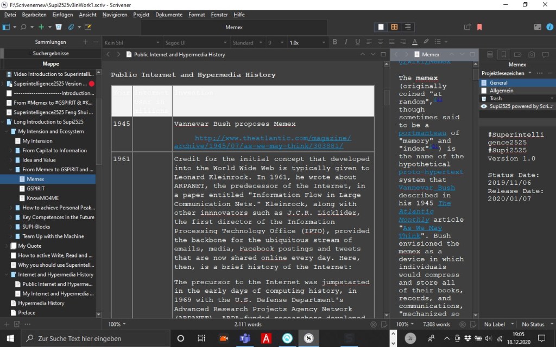Click the red bookmark icon in toolbar
The image size is (556, 347).
tap(479, 27)
